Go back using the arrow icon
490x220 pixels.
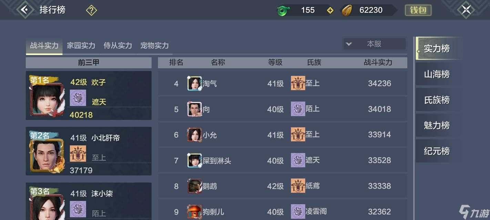tap(24, 10)
